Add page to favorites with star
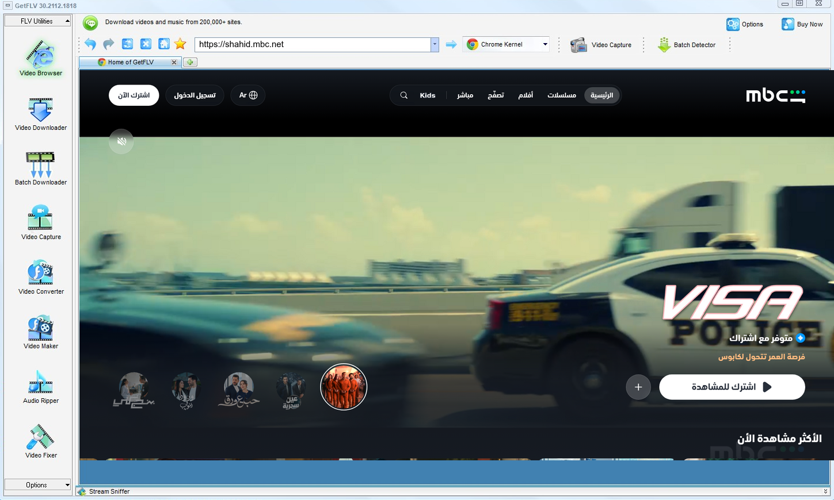Screen dimensions: 834x500 181,44
